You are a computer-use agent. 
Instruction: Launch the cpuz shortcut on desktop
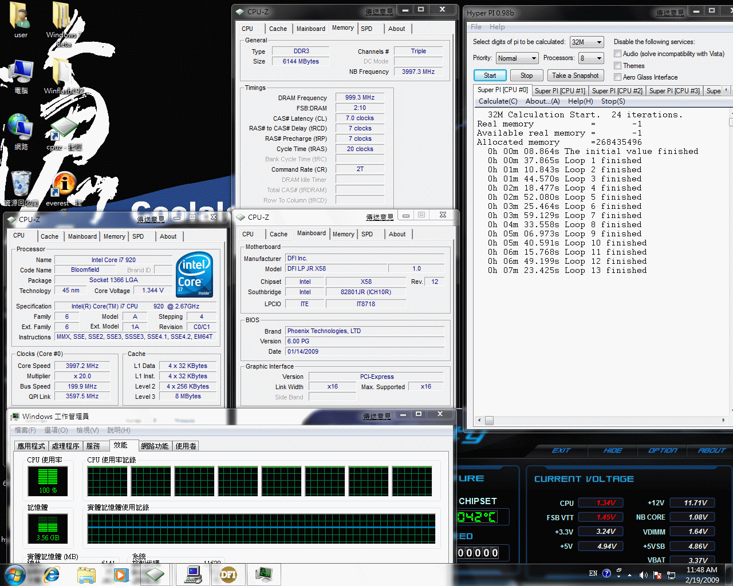pyautogui.click(x=63, y=133)
